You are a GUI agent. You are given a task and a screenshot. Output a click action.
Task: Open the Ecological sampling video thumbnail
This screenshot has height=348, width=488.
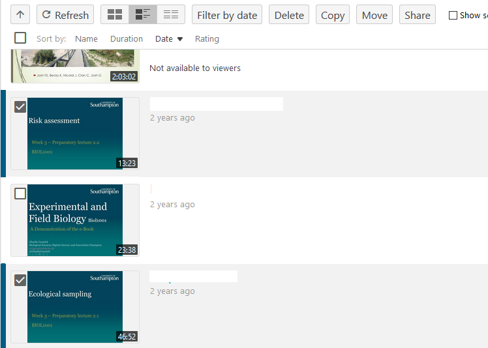click(75, 306)
